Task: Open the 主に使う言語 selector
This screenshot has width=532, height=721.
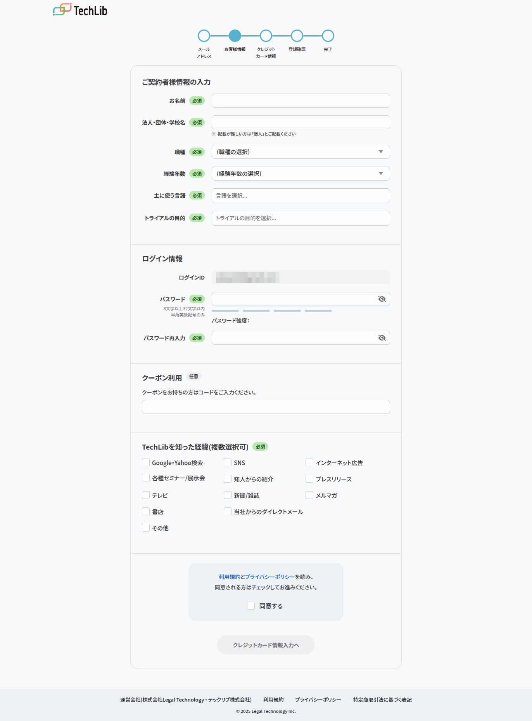Action: click(x=301, y=196)
